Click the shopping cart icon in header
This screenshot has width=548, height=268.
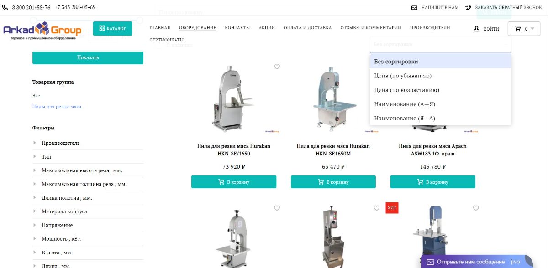[x=517, y=29]
